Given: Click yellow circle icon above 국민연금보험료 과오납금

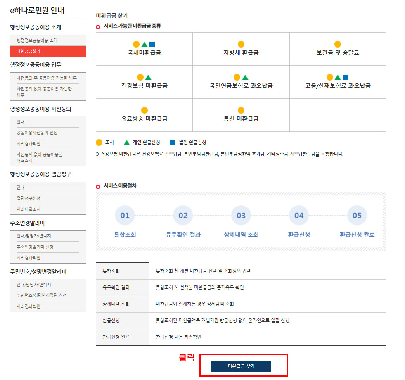Looking at the screenshot, I should [x=237, y=77].
